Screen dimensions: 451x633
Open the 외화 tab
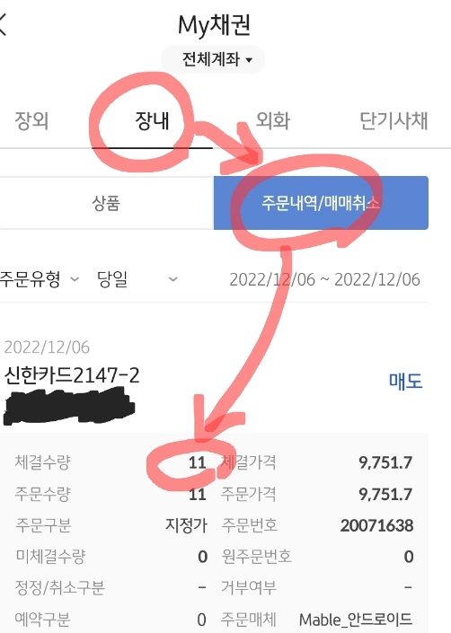[x=273, y=120]
